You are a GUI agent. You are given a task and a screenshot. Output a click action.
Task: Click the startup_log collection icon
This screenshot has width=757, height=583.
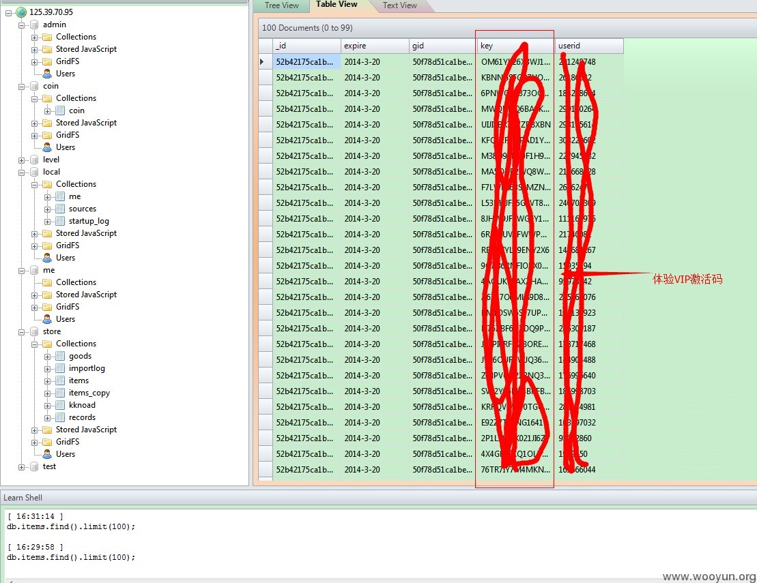60,221
